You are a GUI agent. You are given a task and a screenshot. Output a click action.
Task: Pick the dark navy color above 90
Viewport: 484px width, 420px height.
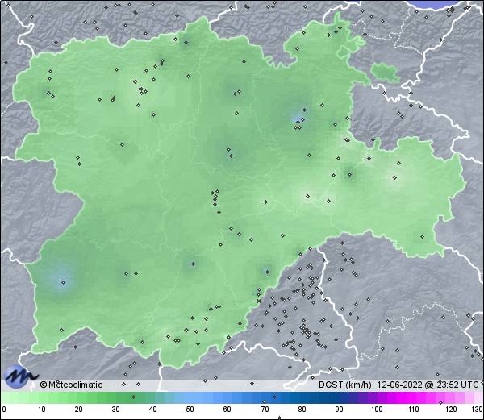click(339, 397)
